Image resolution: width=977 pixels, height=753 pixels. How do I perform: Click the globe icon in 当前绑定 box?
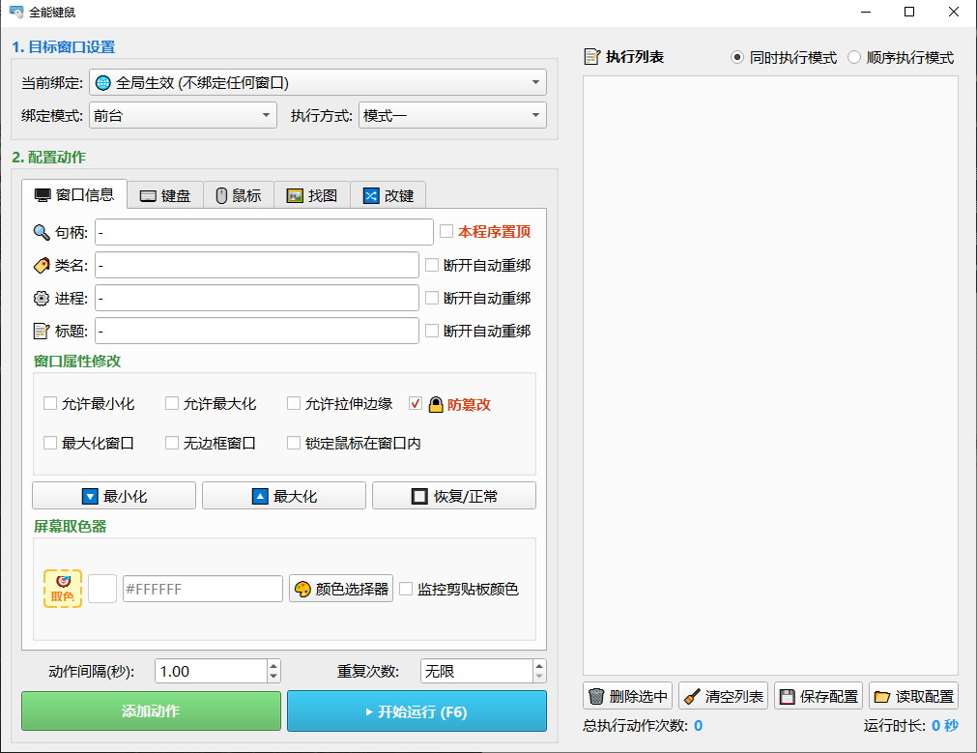pos(102,83)
